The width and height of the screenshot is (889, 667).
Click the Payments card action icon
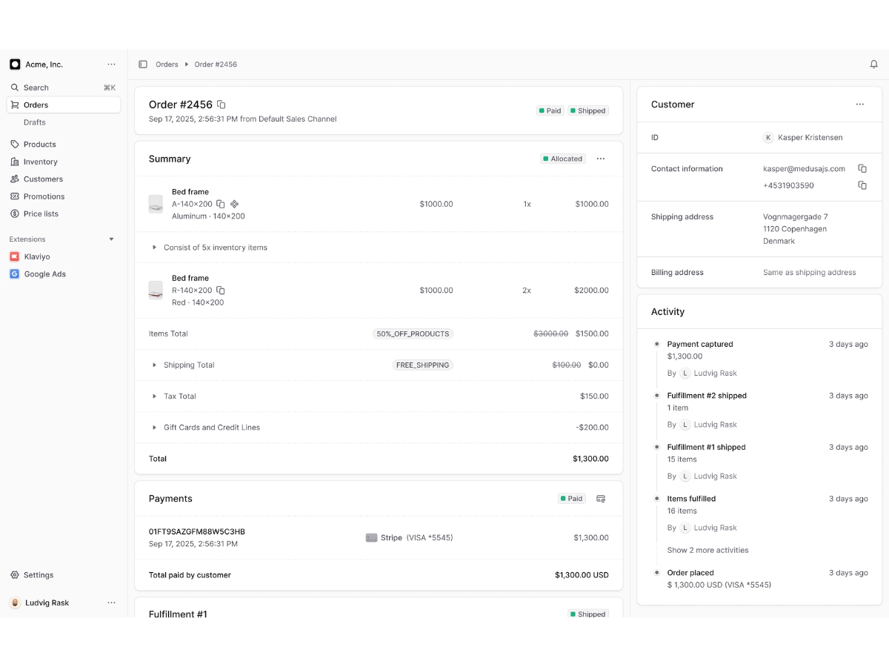601,499
